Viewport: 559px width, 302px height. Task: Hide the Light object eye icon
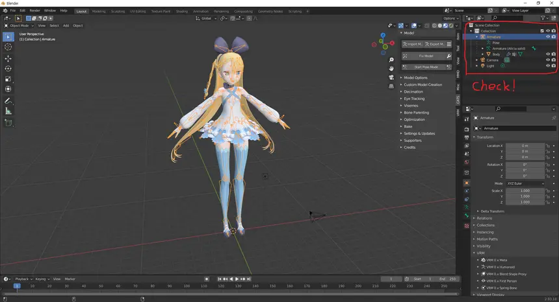548,65
